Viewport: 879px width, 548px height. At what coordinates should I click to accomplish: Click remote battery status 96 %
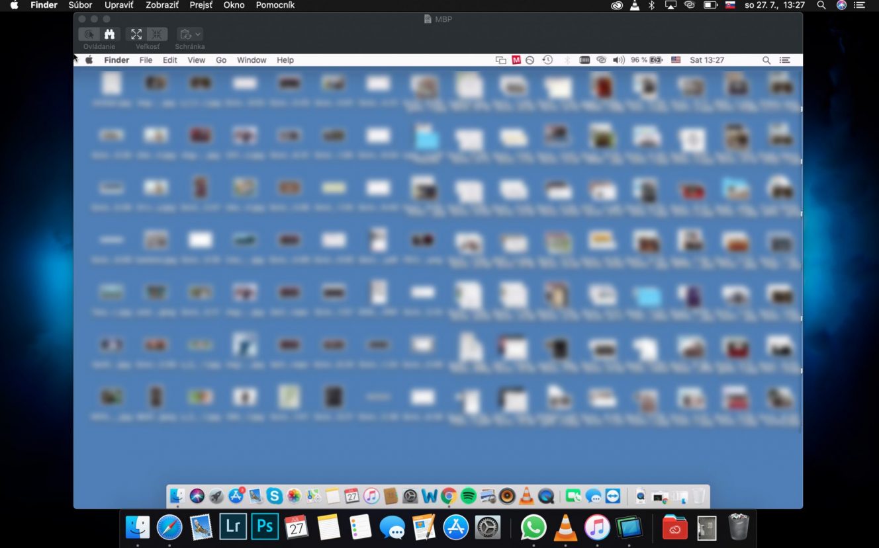647,60
